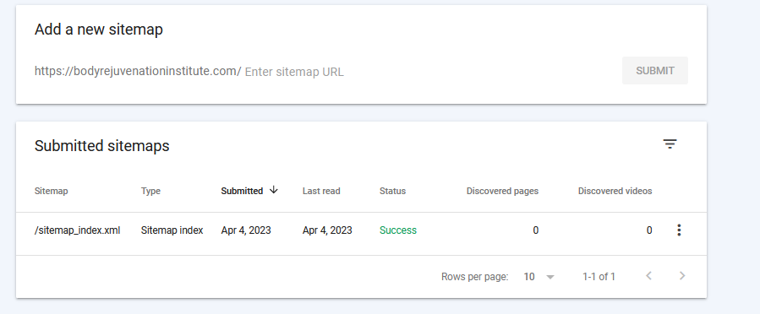Click the Sitemap index type cell
The height and width of the screenshot is (314, 760).
[172, 230]
